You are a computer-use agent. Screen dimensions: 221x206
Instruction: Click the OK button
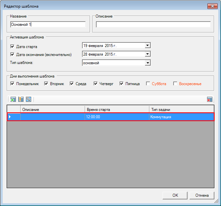click(x=175, y=195)
